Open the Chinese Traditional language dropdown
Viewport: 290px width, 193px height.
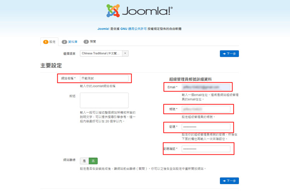(104, 53)
